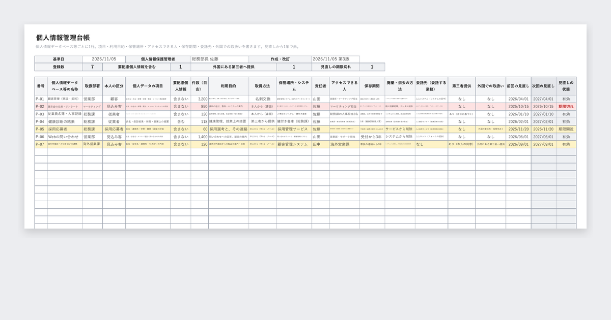Click the manager name 総務部長 佐藤
Viewport: 611px width, 320px height.
pyautogui.click(x=219, y=59)
